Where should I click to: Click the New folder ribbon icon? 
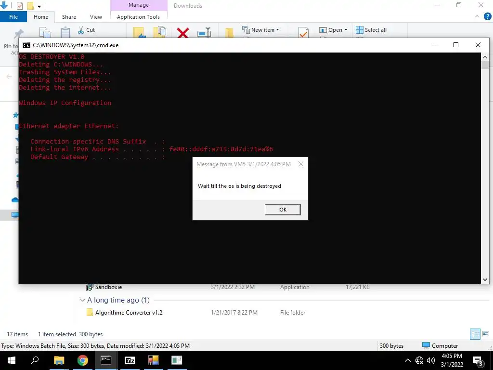229,33
